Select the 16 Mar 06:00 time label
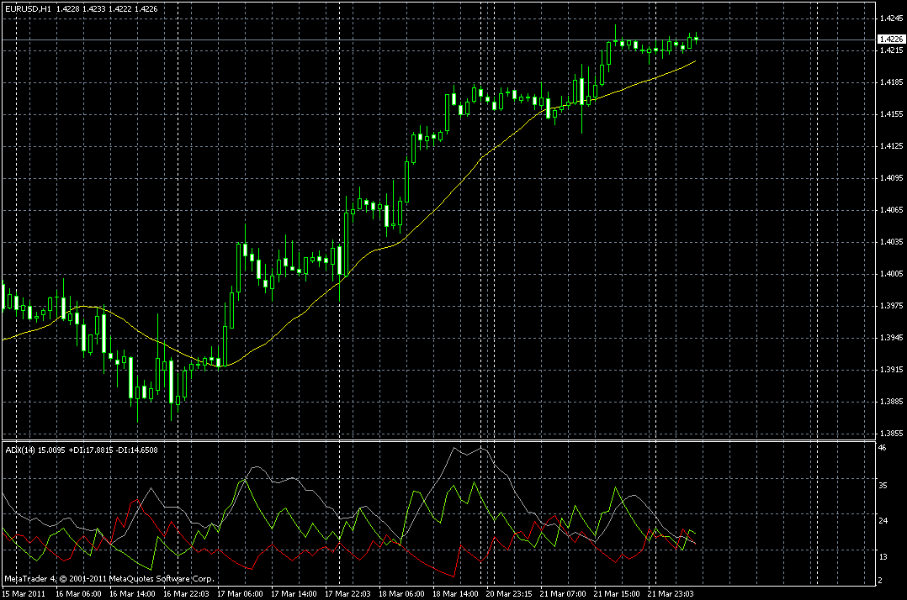Screen dimensions: 907x600 point(79,593)
